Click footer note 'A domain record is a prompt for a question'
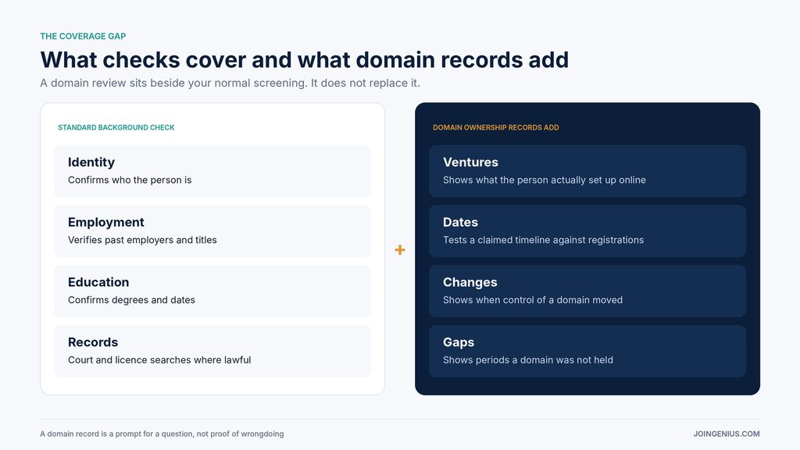Viewport: 800px width, 450px height. point(116,434)
